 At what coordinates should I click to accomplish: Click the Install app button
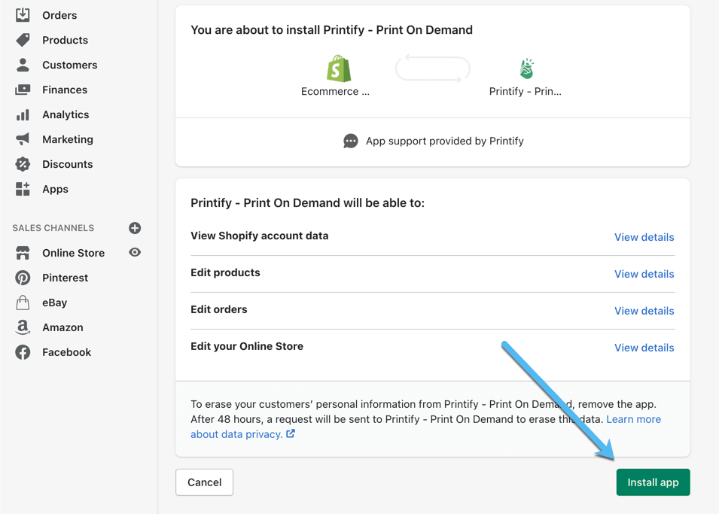653,482
